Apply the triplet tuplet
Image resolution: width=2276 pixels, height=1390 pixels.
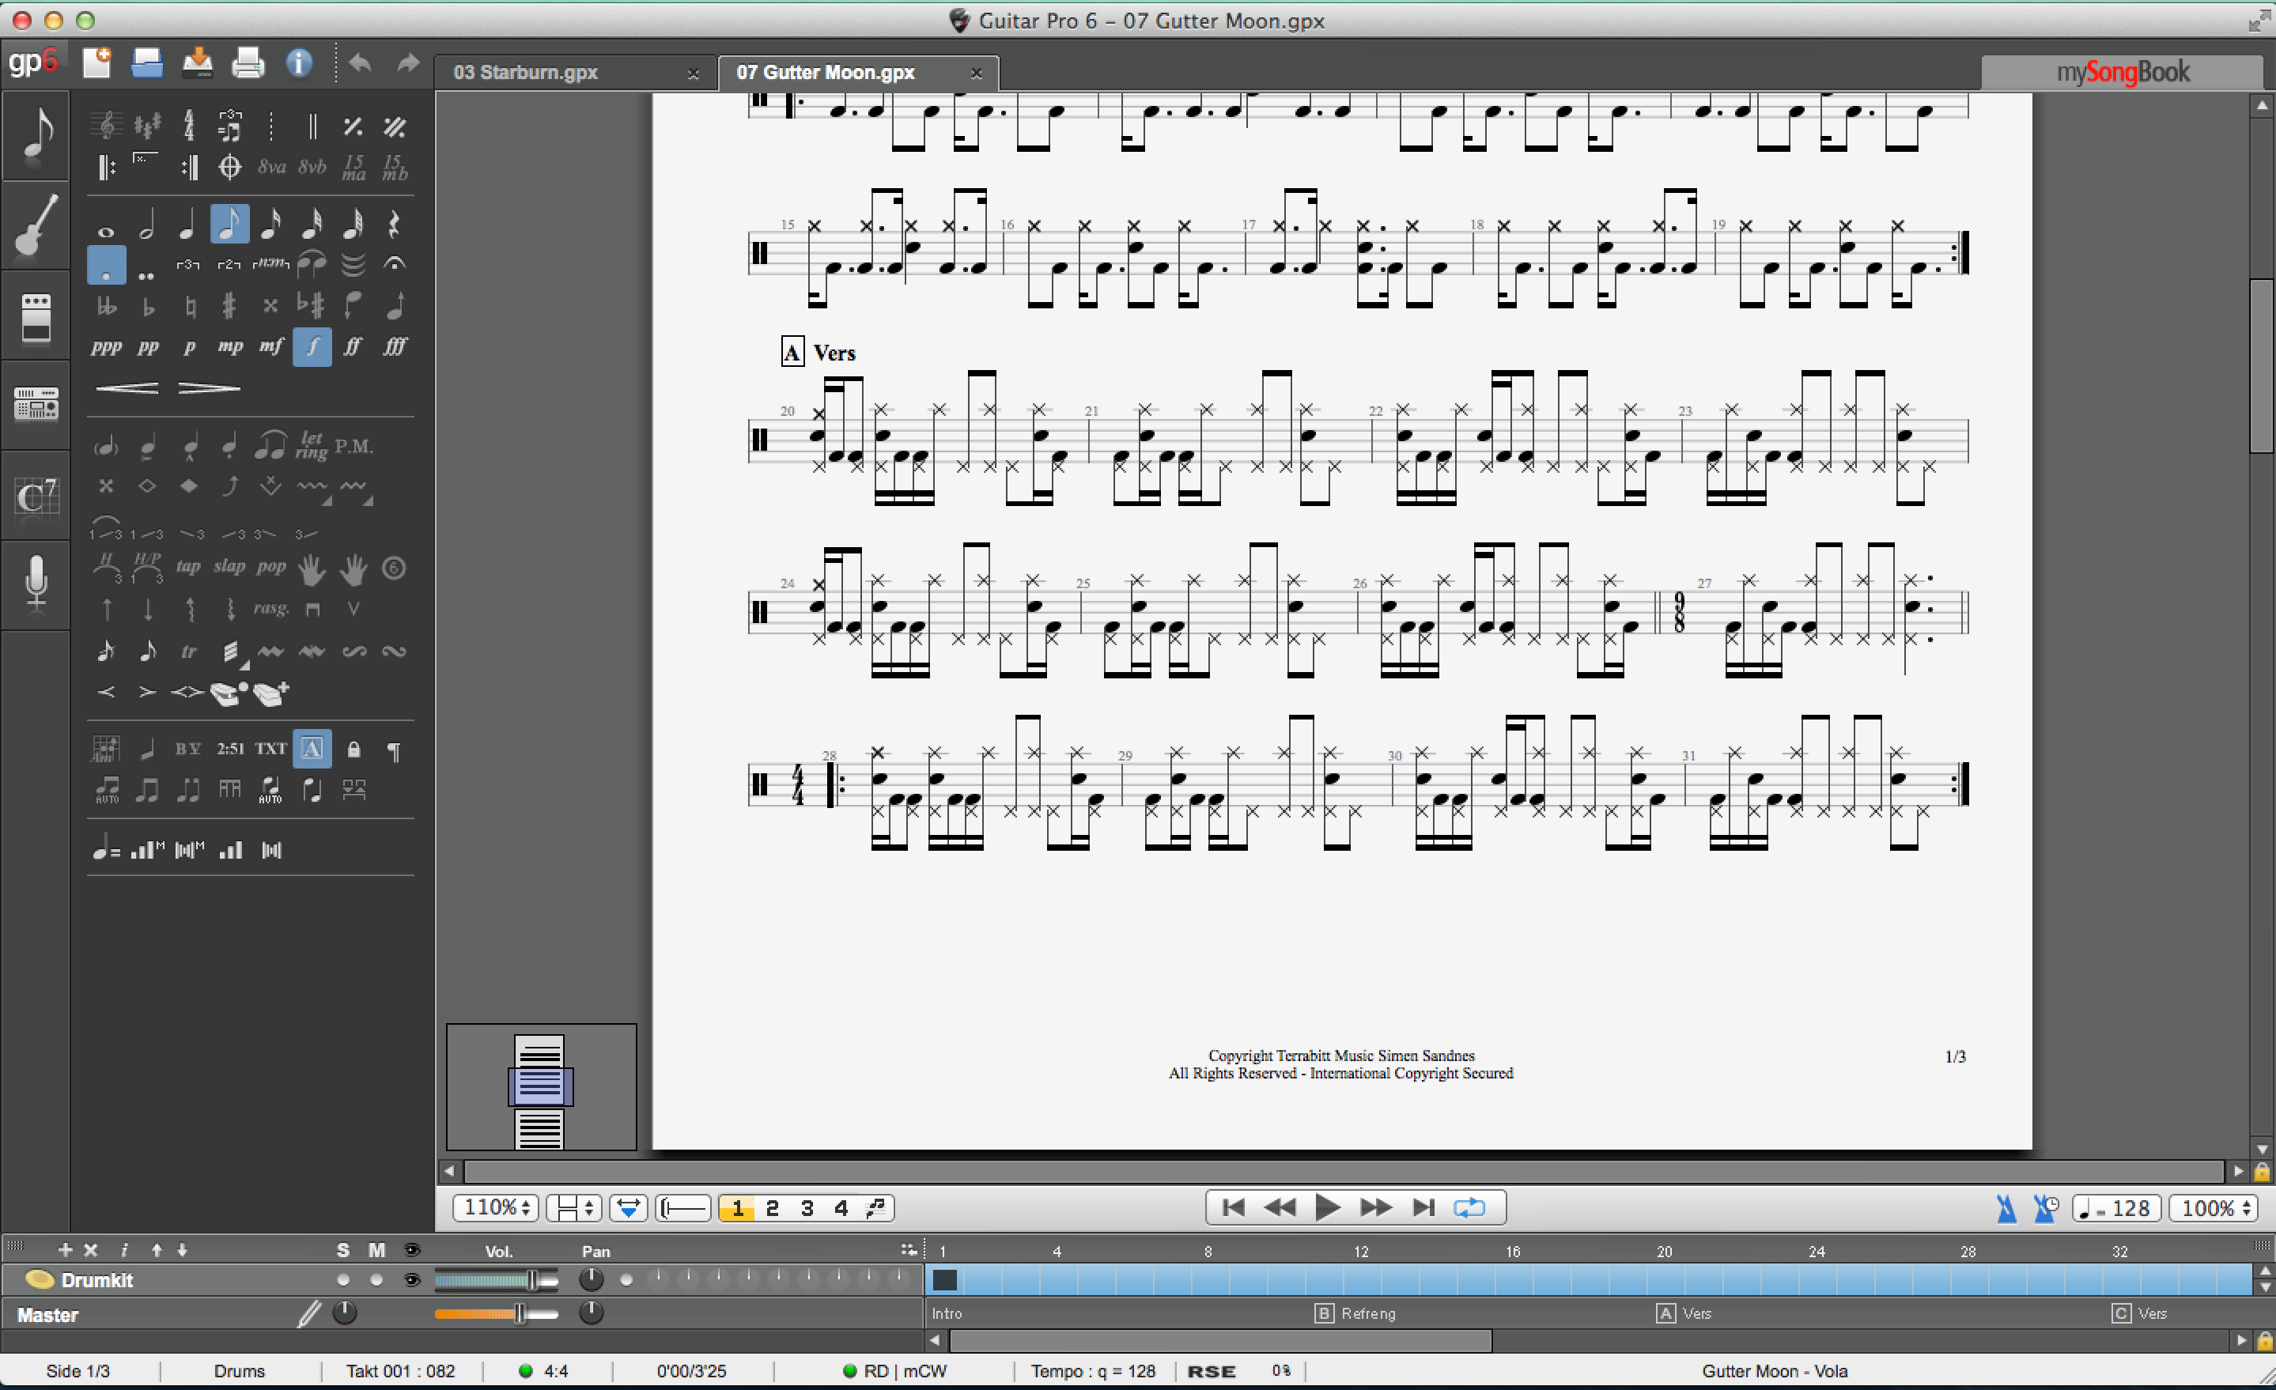(x=187, y=265)
